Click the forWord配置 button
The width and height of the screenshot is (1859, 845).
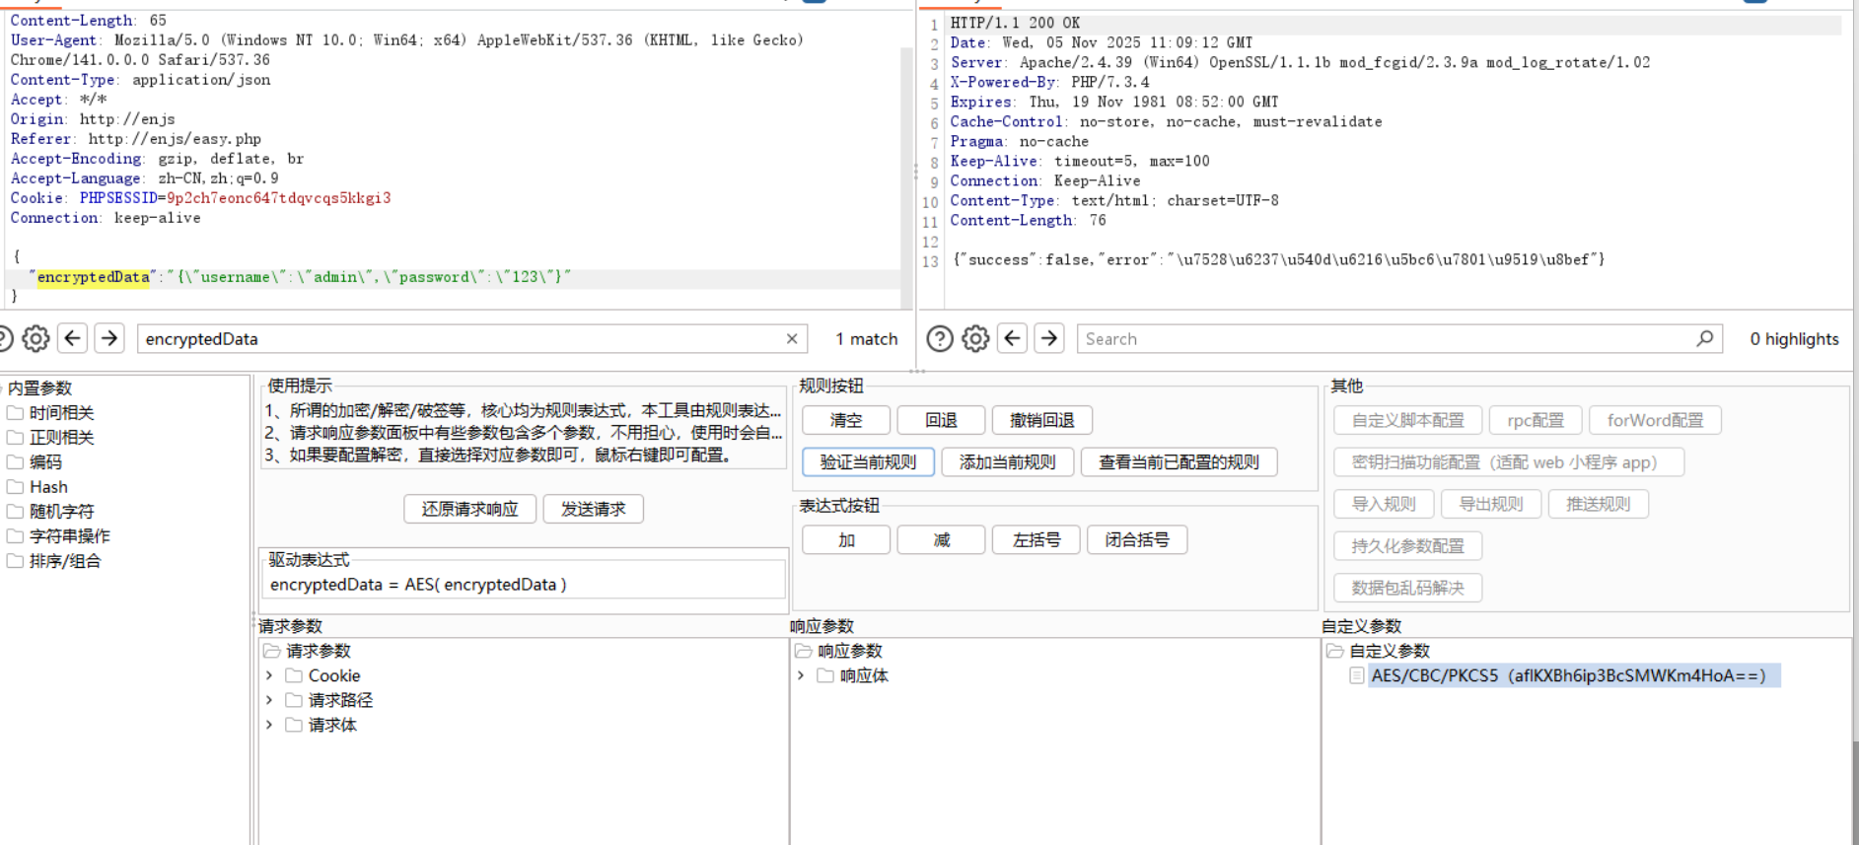click(1655, 420)
